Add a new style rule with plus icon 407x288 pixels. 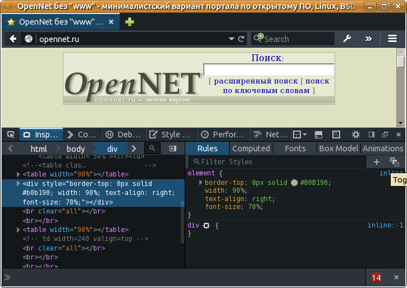pos(377,162)
